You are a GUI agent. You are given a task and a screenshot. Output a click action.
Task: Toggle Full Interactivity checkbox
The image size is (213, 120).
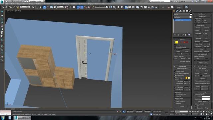[198, 63]
